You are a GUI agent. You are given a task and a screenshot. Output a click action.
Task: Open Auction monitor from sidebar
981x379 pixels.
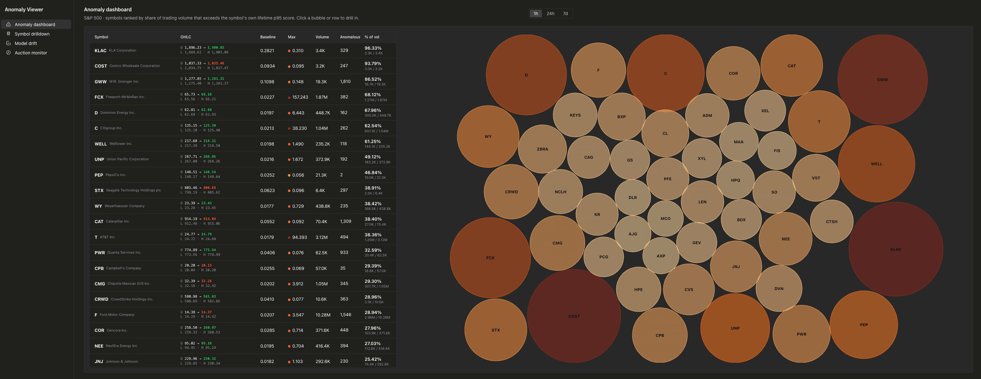click(x=36, y=53)
